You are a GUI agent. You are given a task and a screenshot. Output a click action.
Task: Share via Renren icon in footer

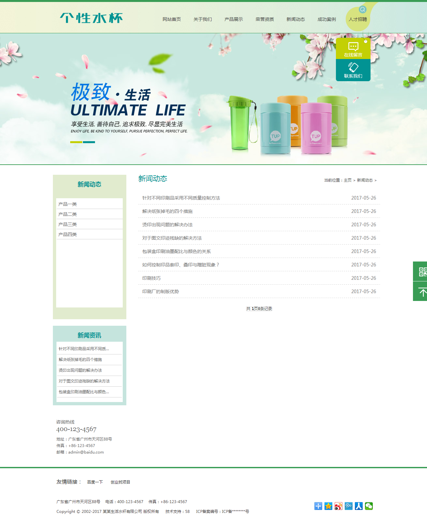(x=359, y=506)
